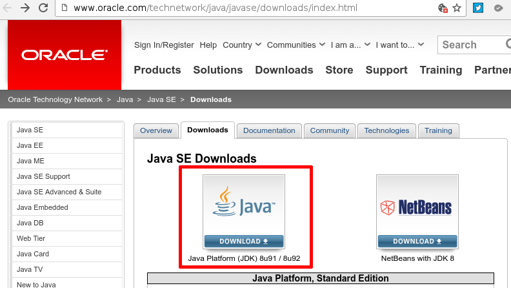Open Java SE Advanced & Suite sidebar link

click(x=67, y=192)
